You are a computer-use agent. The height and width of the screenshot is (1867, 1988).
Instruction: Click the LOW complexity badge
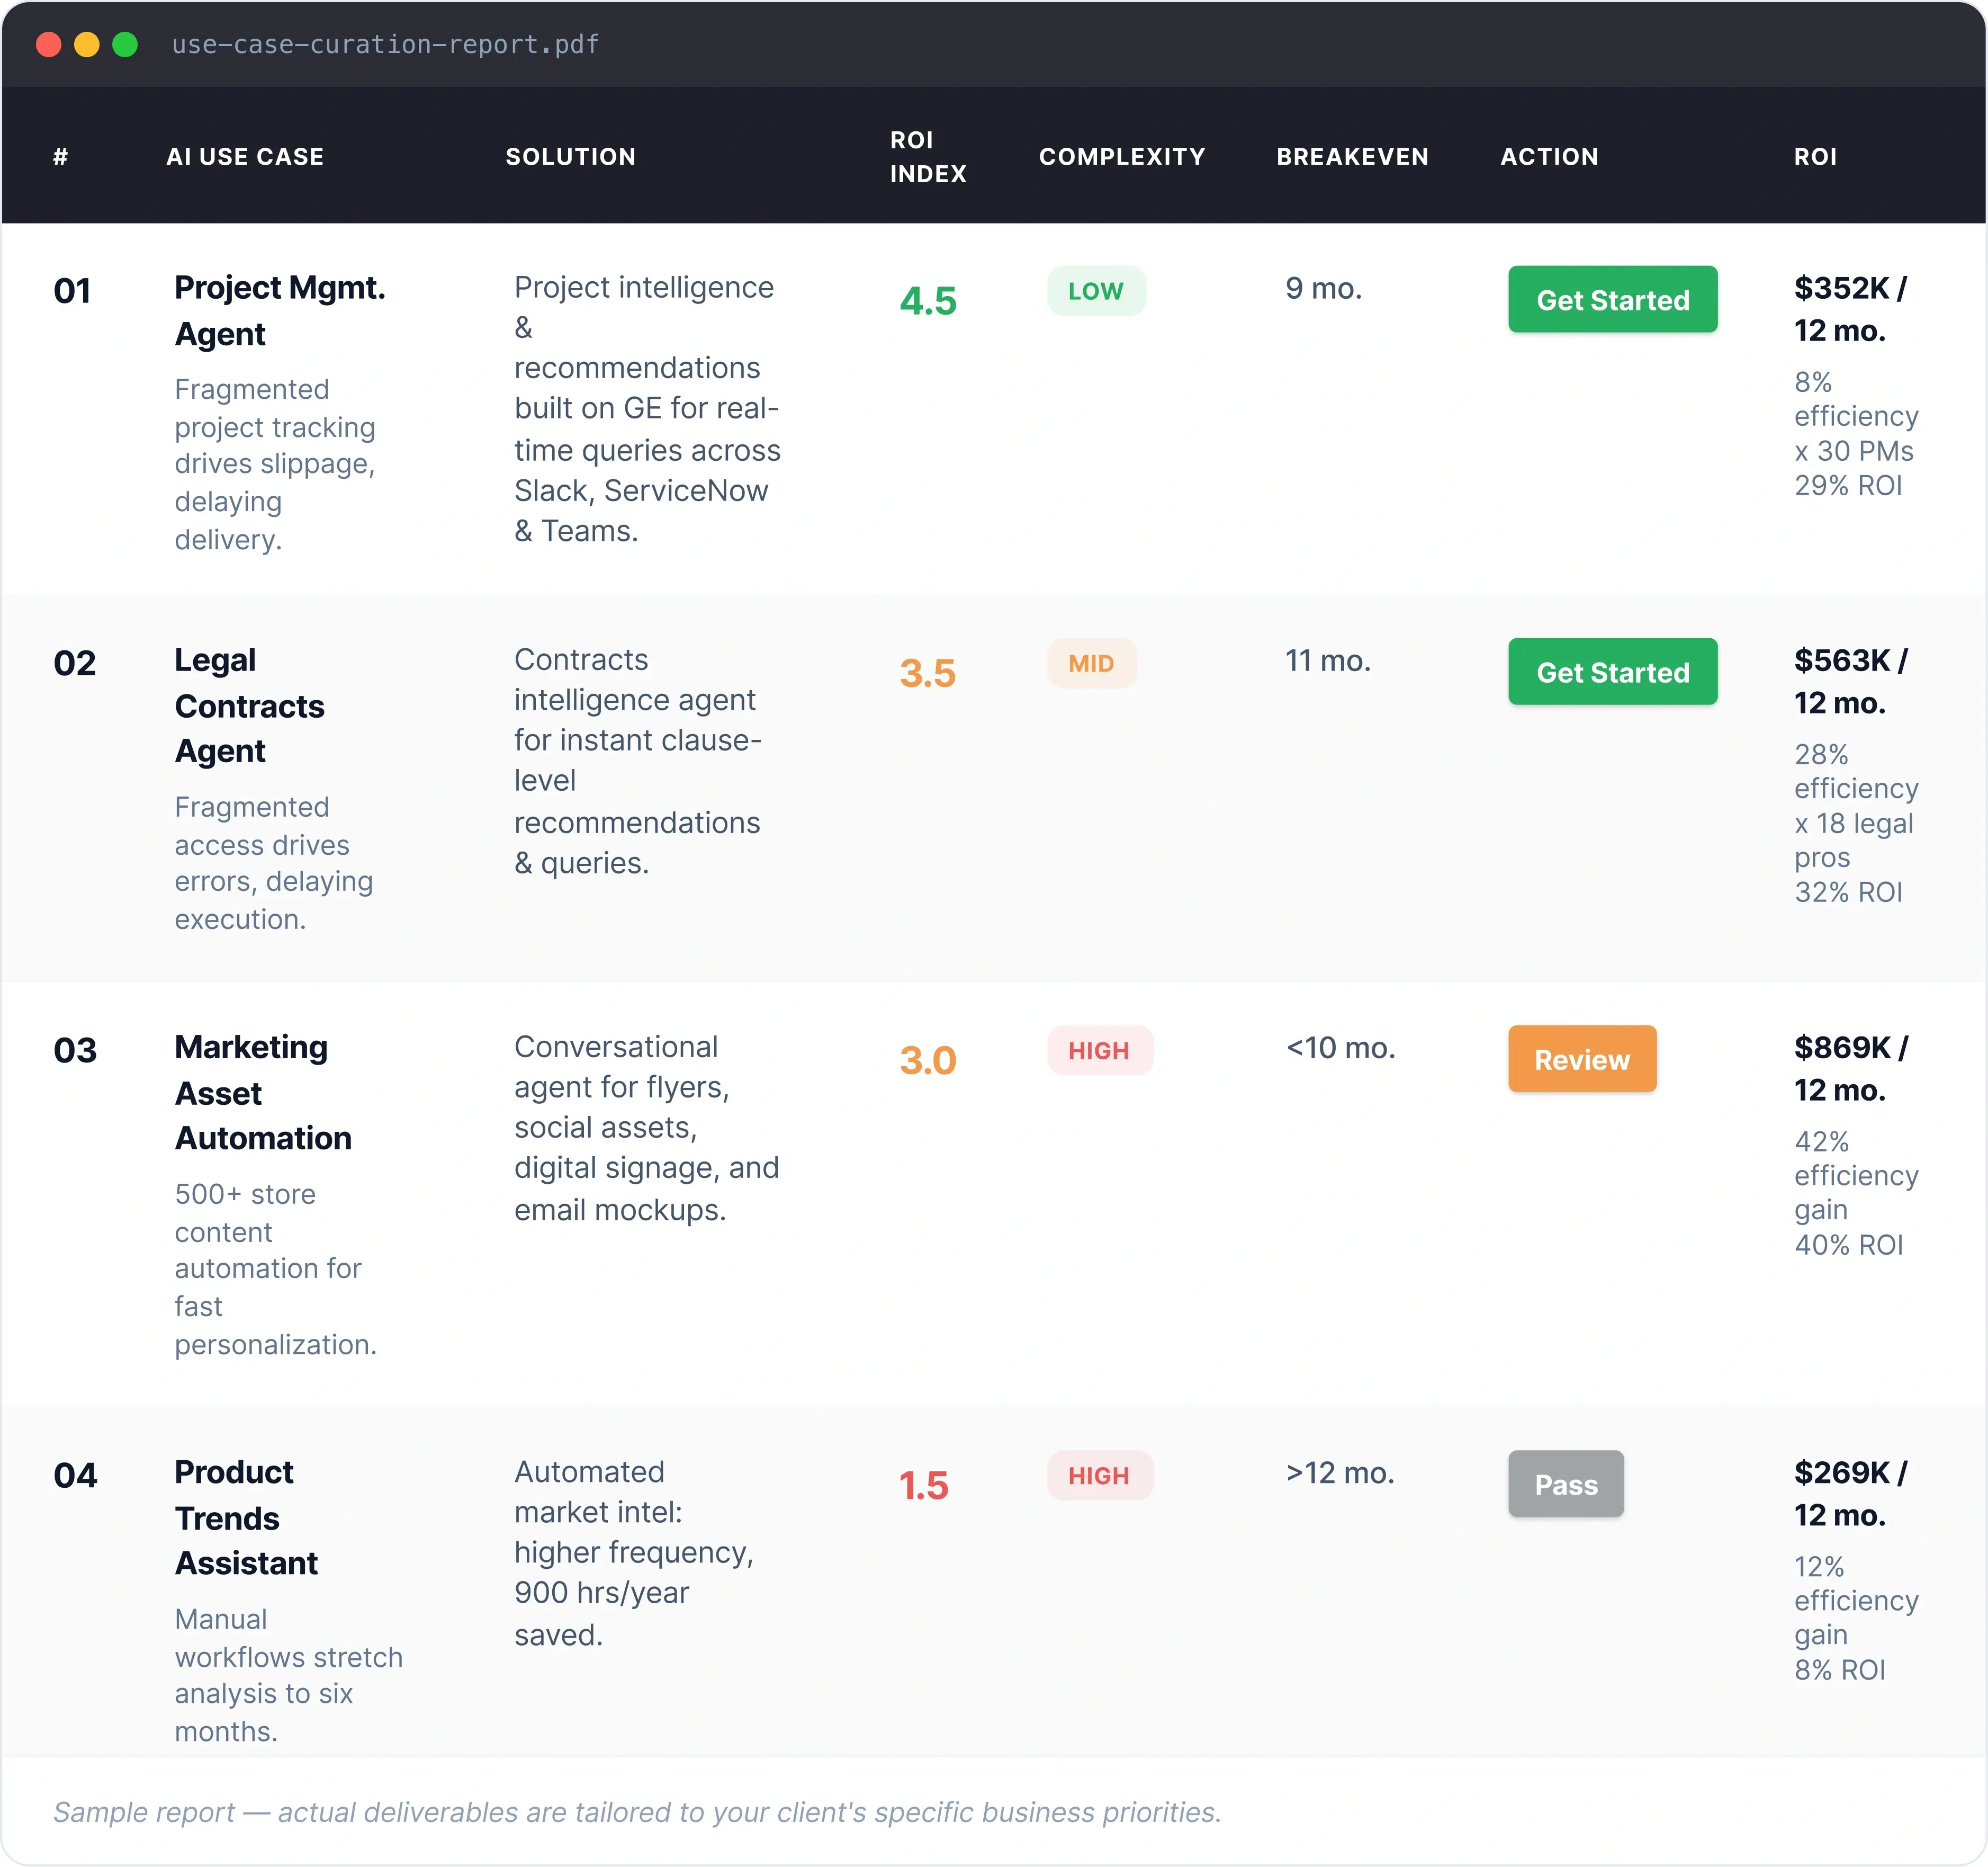pos(1096,291)
